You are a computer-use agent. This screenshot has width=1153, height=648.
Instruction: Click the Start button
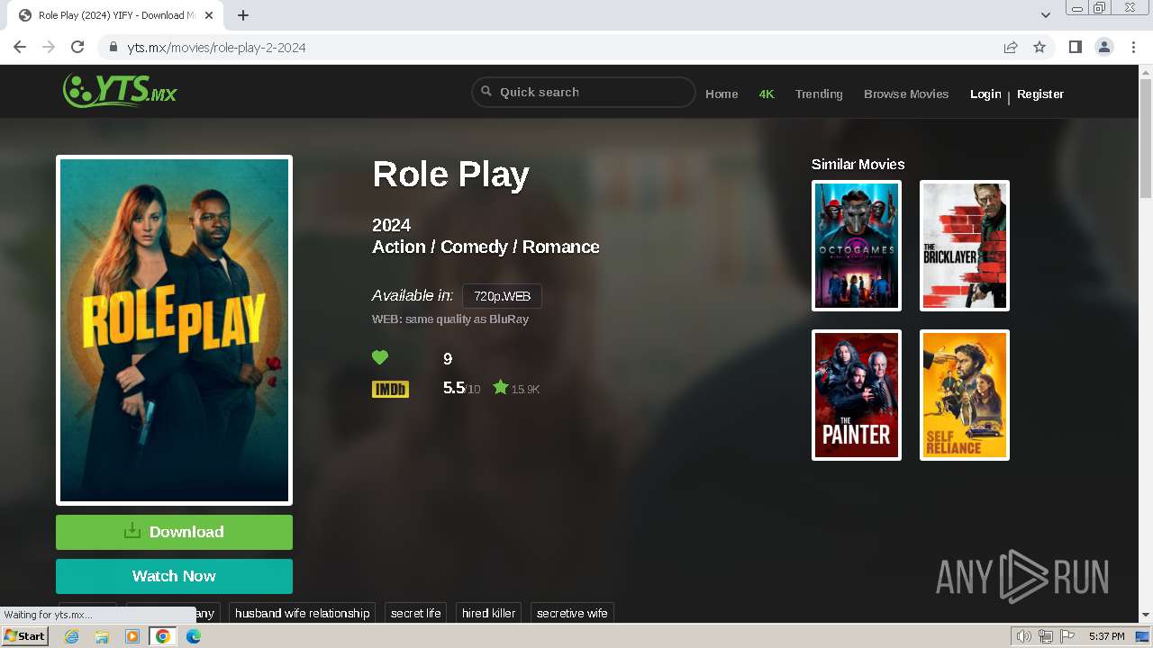point(24,636)
